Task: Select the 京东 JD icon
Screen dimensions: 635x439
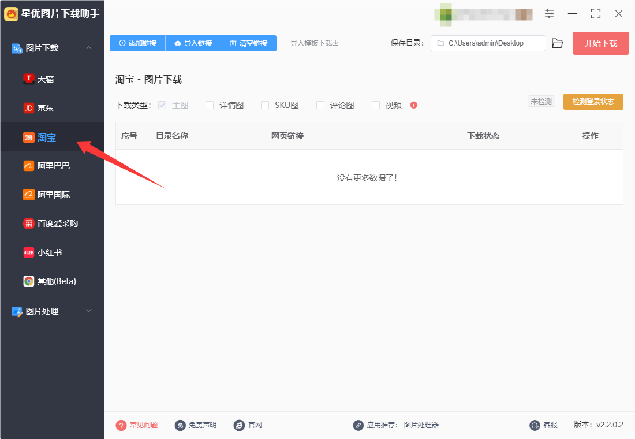Action: click(x=29, y=108)
